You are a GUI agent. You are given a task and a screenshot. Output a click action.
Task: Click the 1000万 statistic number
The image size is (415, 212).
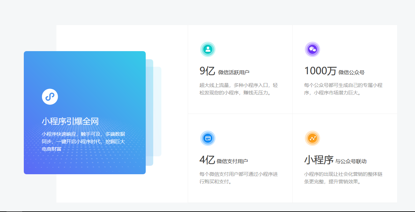tap(320, 71)
